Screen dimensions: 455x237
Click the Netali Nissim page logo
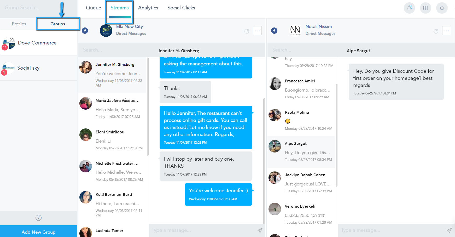(295, 31)
